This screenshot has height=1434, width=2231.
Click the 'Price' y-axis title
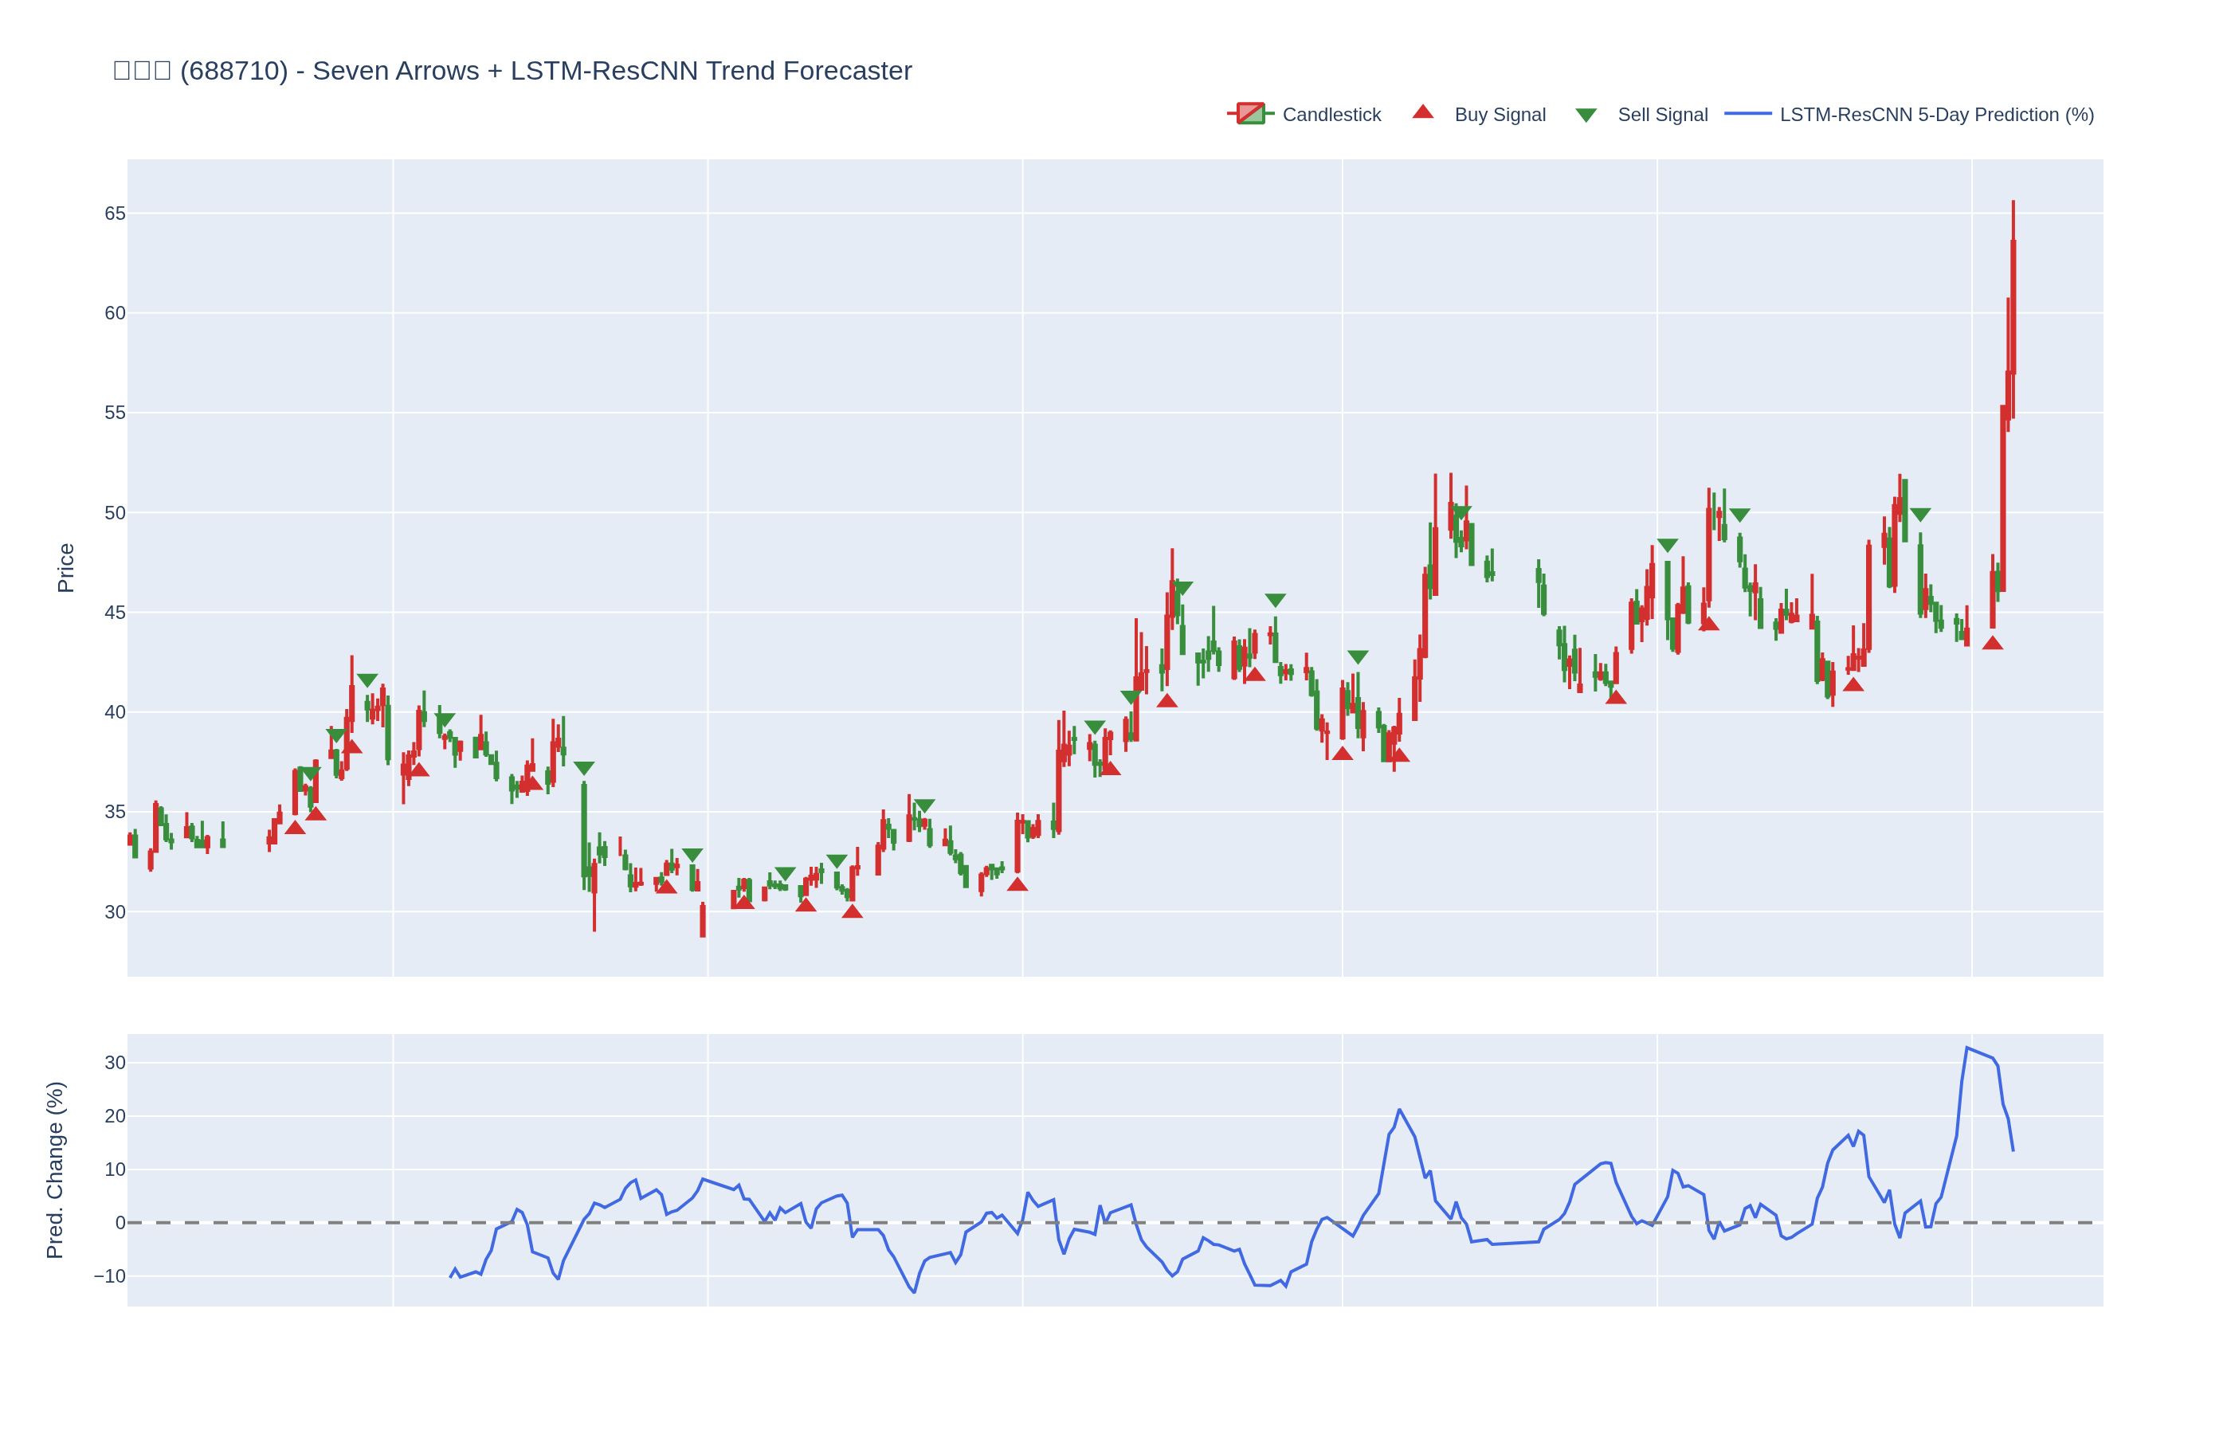(65, 568)
